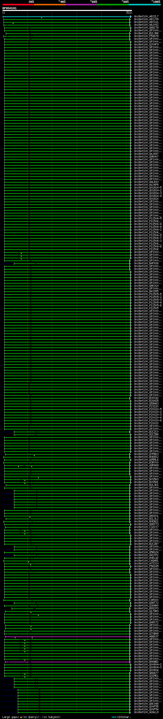Open hit UniRef100_A8IJV9

click(x=146, y=19)
